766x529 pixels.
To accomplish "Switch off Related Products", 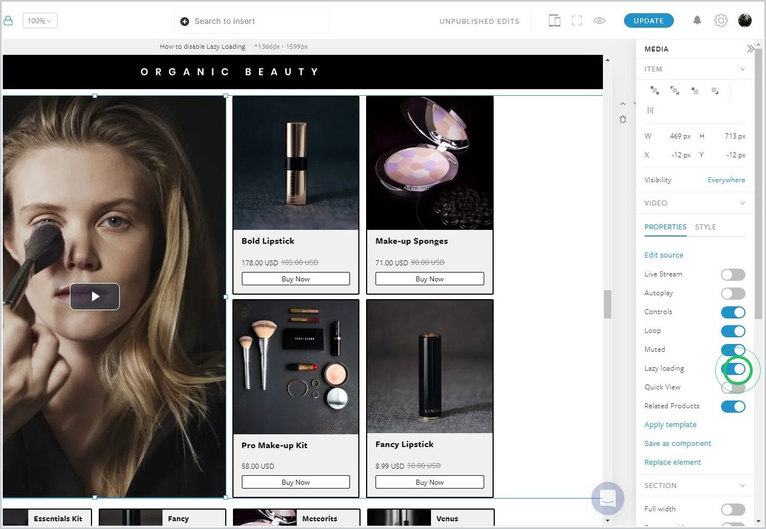I will (733, 407).
